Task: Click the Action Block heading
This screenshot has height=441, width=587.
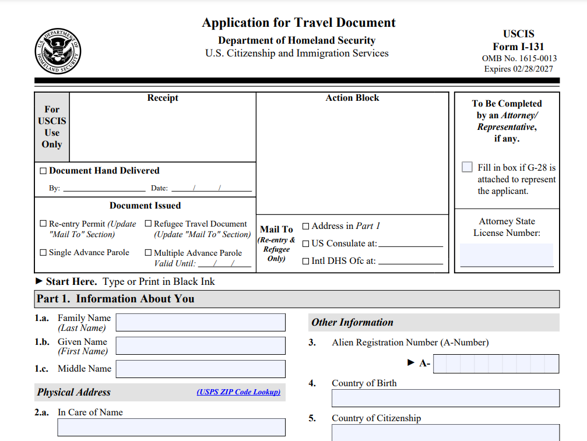Action: click(352, 98)
